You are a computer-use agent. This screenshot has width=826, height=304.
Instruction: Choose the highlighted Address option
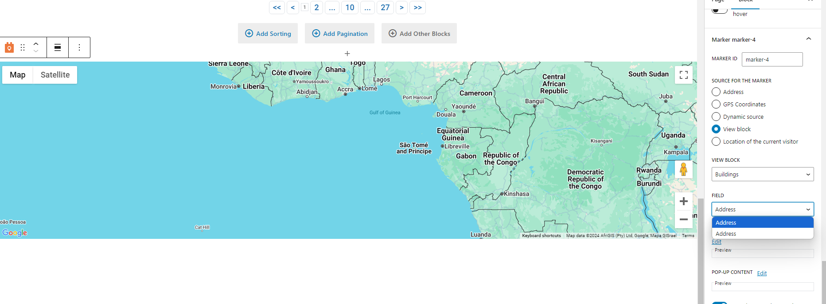click(x=763, y=222)
